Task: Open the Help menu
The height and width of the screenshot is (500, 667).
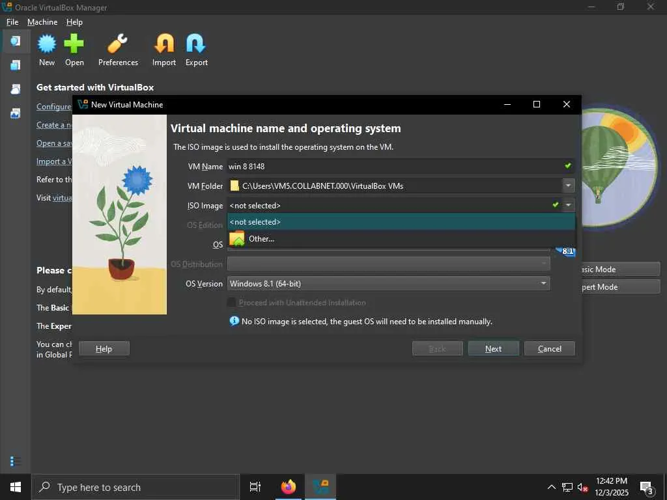Action: 74,22
